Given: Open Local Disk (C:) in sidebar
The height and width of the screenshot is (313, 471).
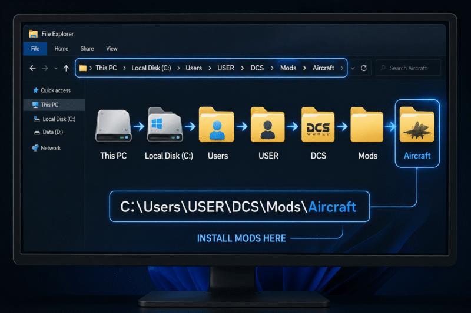Looking at the screenshot, I should tap(54, 119).
